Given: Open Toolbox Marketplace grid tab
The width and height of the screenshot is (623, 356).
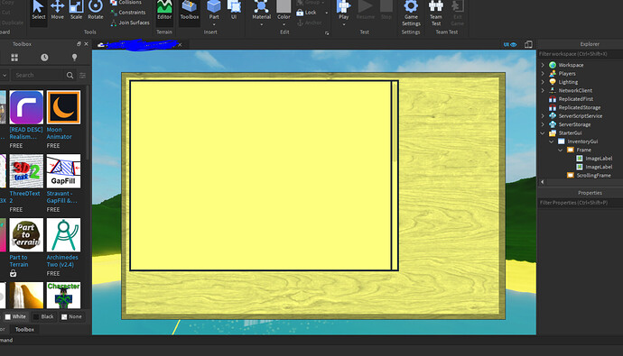Looking at the screenshot, I should coord(14,58).
